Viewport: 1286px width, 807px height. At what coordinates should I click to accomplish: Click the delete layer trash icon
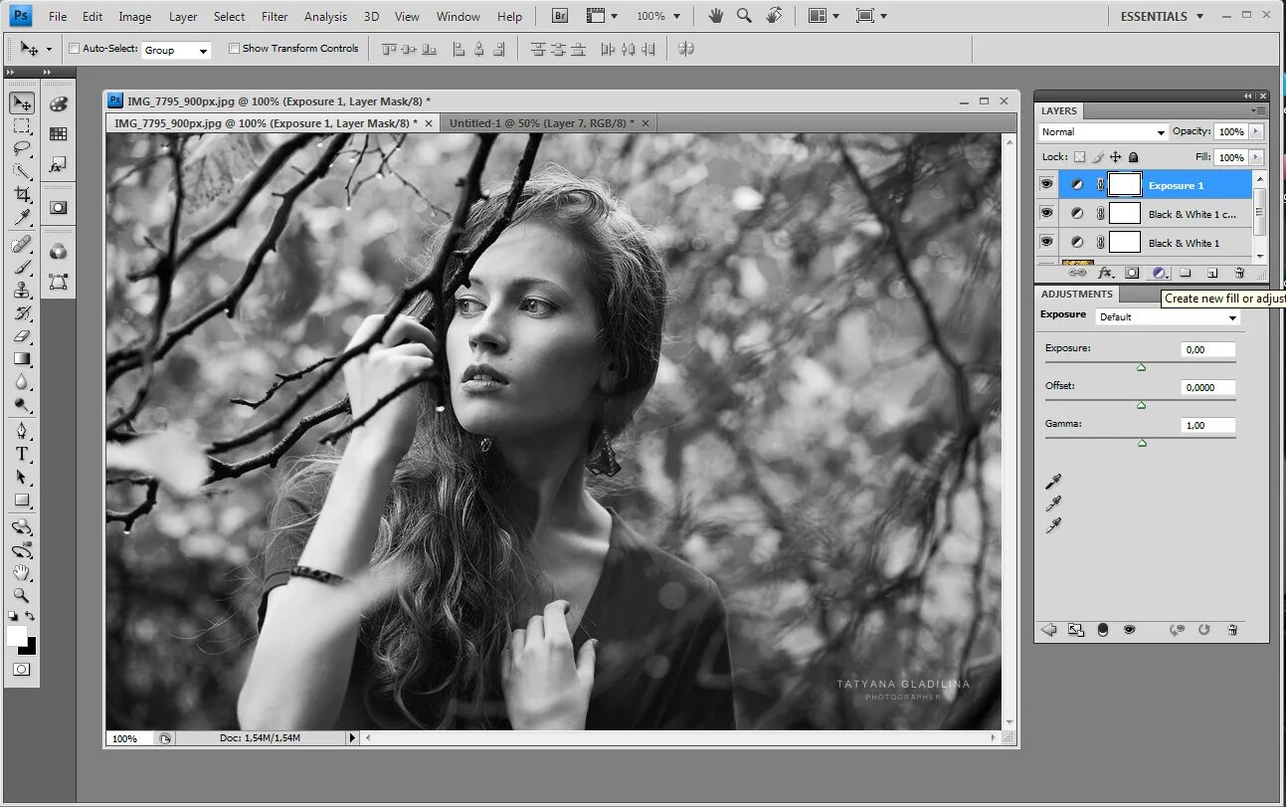[1239, 273]
